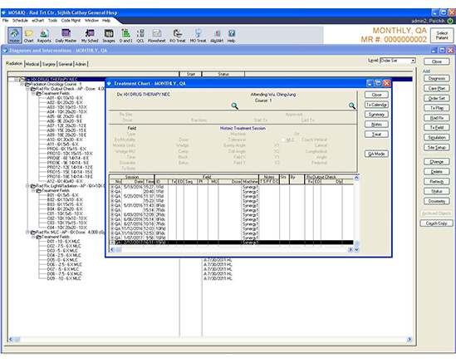Collapse the Dx HX DRUG THERAPY NEC node
456x363 pixels.
point(17,79)
